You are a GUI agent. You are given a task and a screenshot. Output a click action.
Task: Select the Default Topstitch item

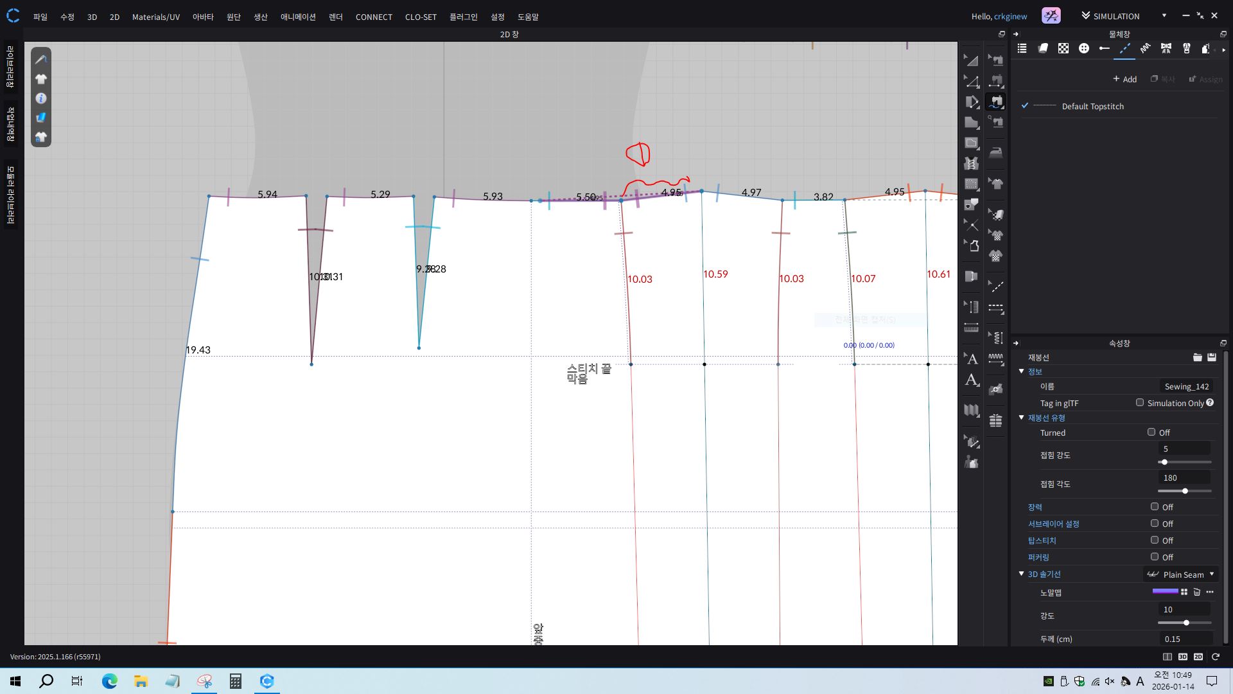pos(1092,106)
